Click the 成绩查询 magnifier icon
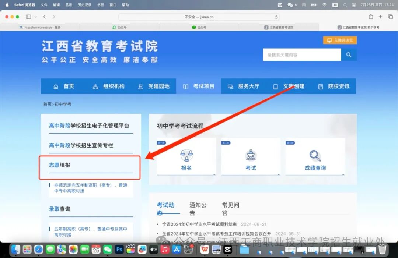The width and height of the screenshot is (398, 258). coord(315,156)
